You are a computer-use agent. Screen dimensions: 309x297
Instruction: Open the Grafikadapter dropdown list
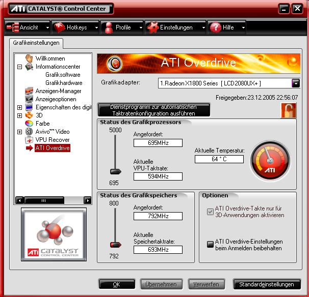point(296,83)
